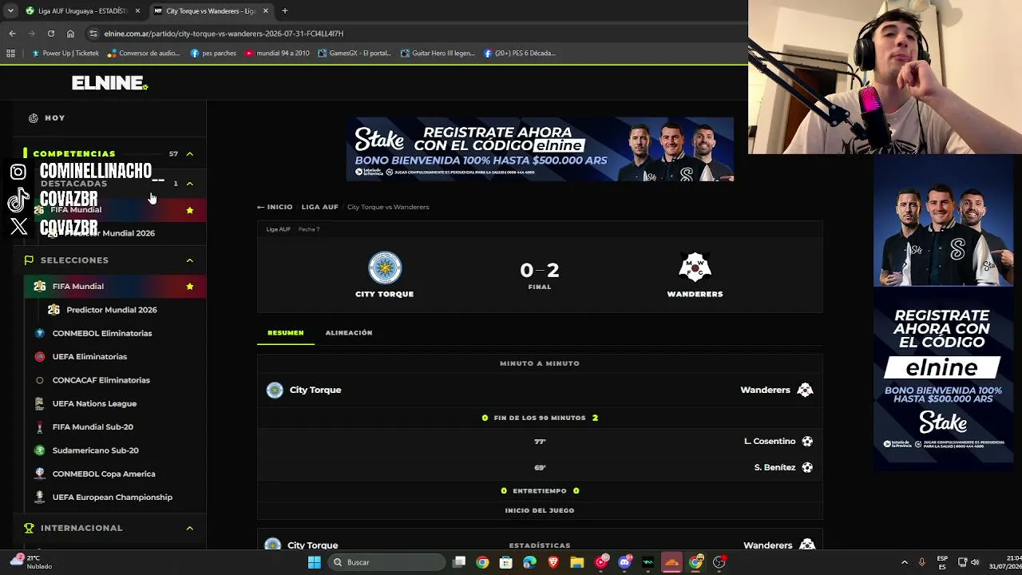Collapse the COMPETENCIAS section chevron
1022x575 pixels.
point(190,153)
